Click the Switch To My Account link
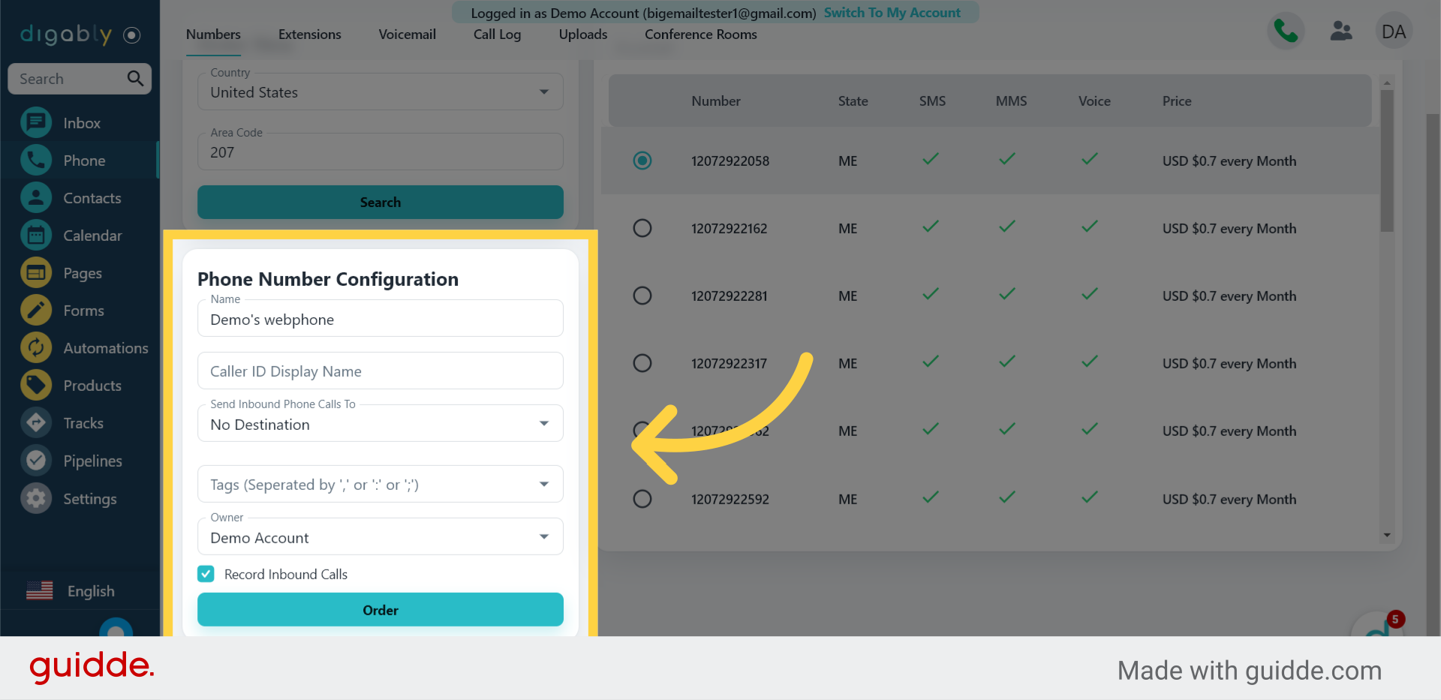Image resolution: width=1441 pixels, height=700 pixels. 892,13
